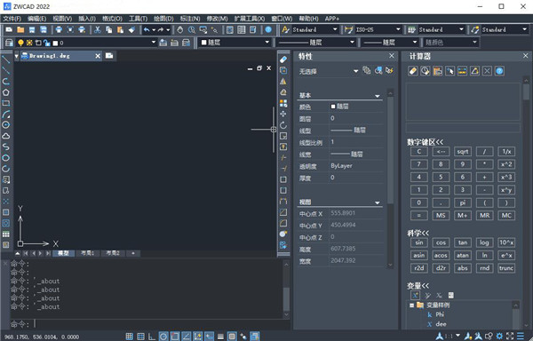Select the Erase tool in modify toolbar
The image size is (533, 341).
click(x=283, y=59)
